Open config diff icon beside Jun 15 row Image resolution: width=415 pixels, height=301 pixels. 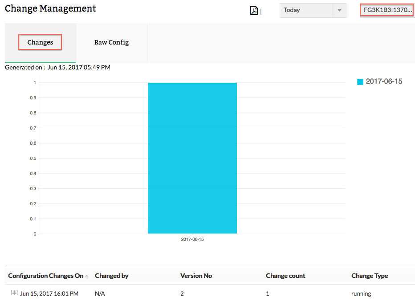pos(14,293)
